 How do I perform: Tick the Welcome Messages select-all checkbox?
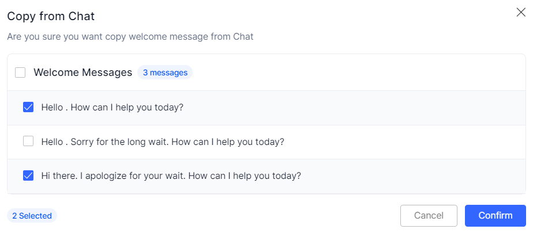[x=20, y=72]
